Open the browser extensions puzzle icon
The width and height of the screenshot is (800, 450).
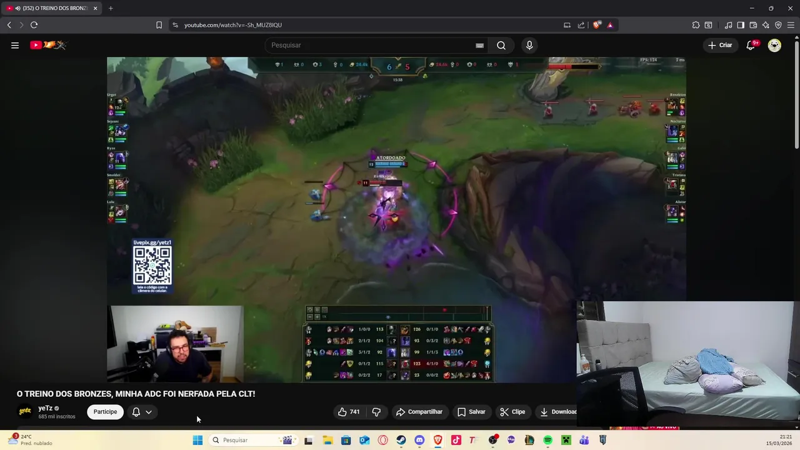tap(696, 25)
